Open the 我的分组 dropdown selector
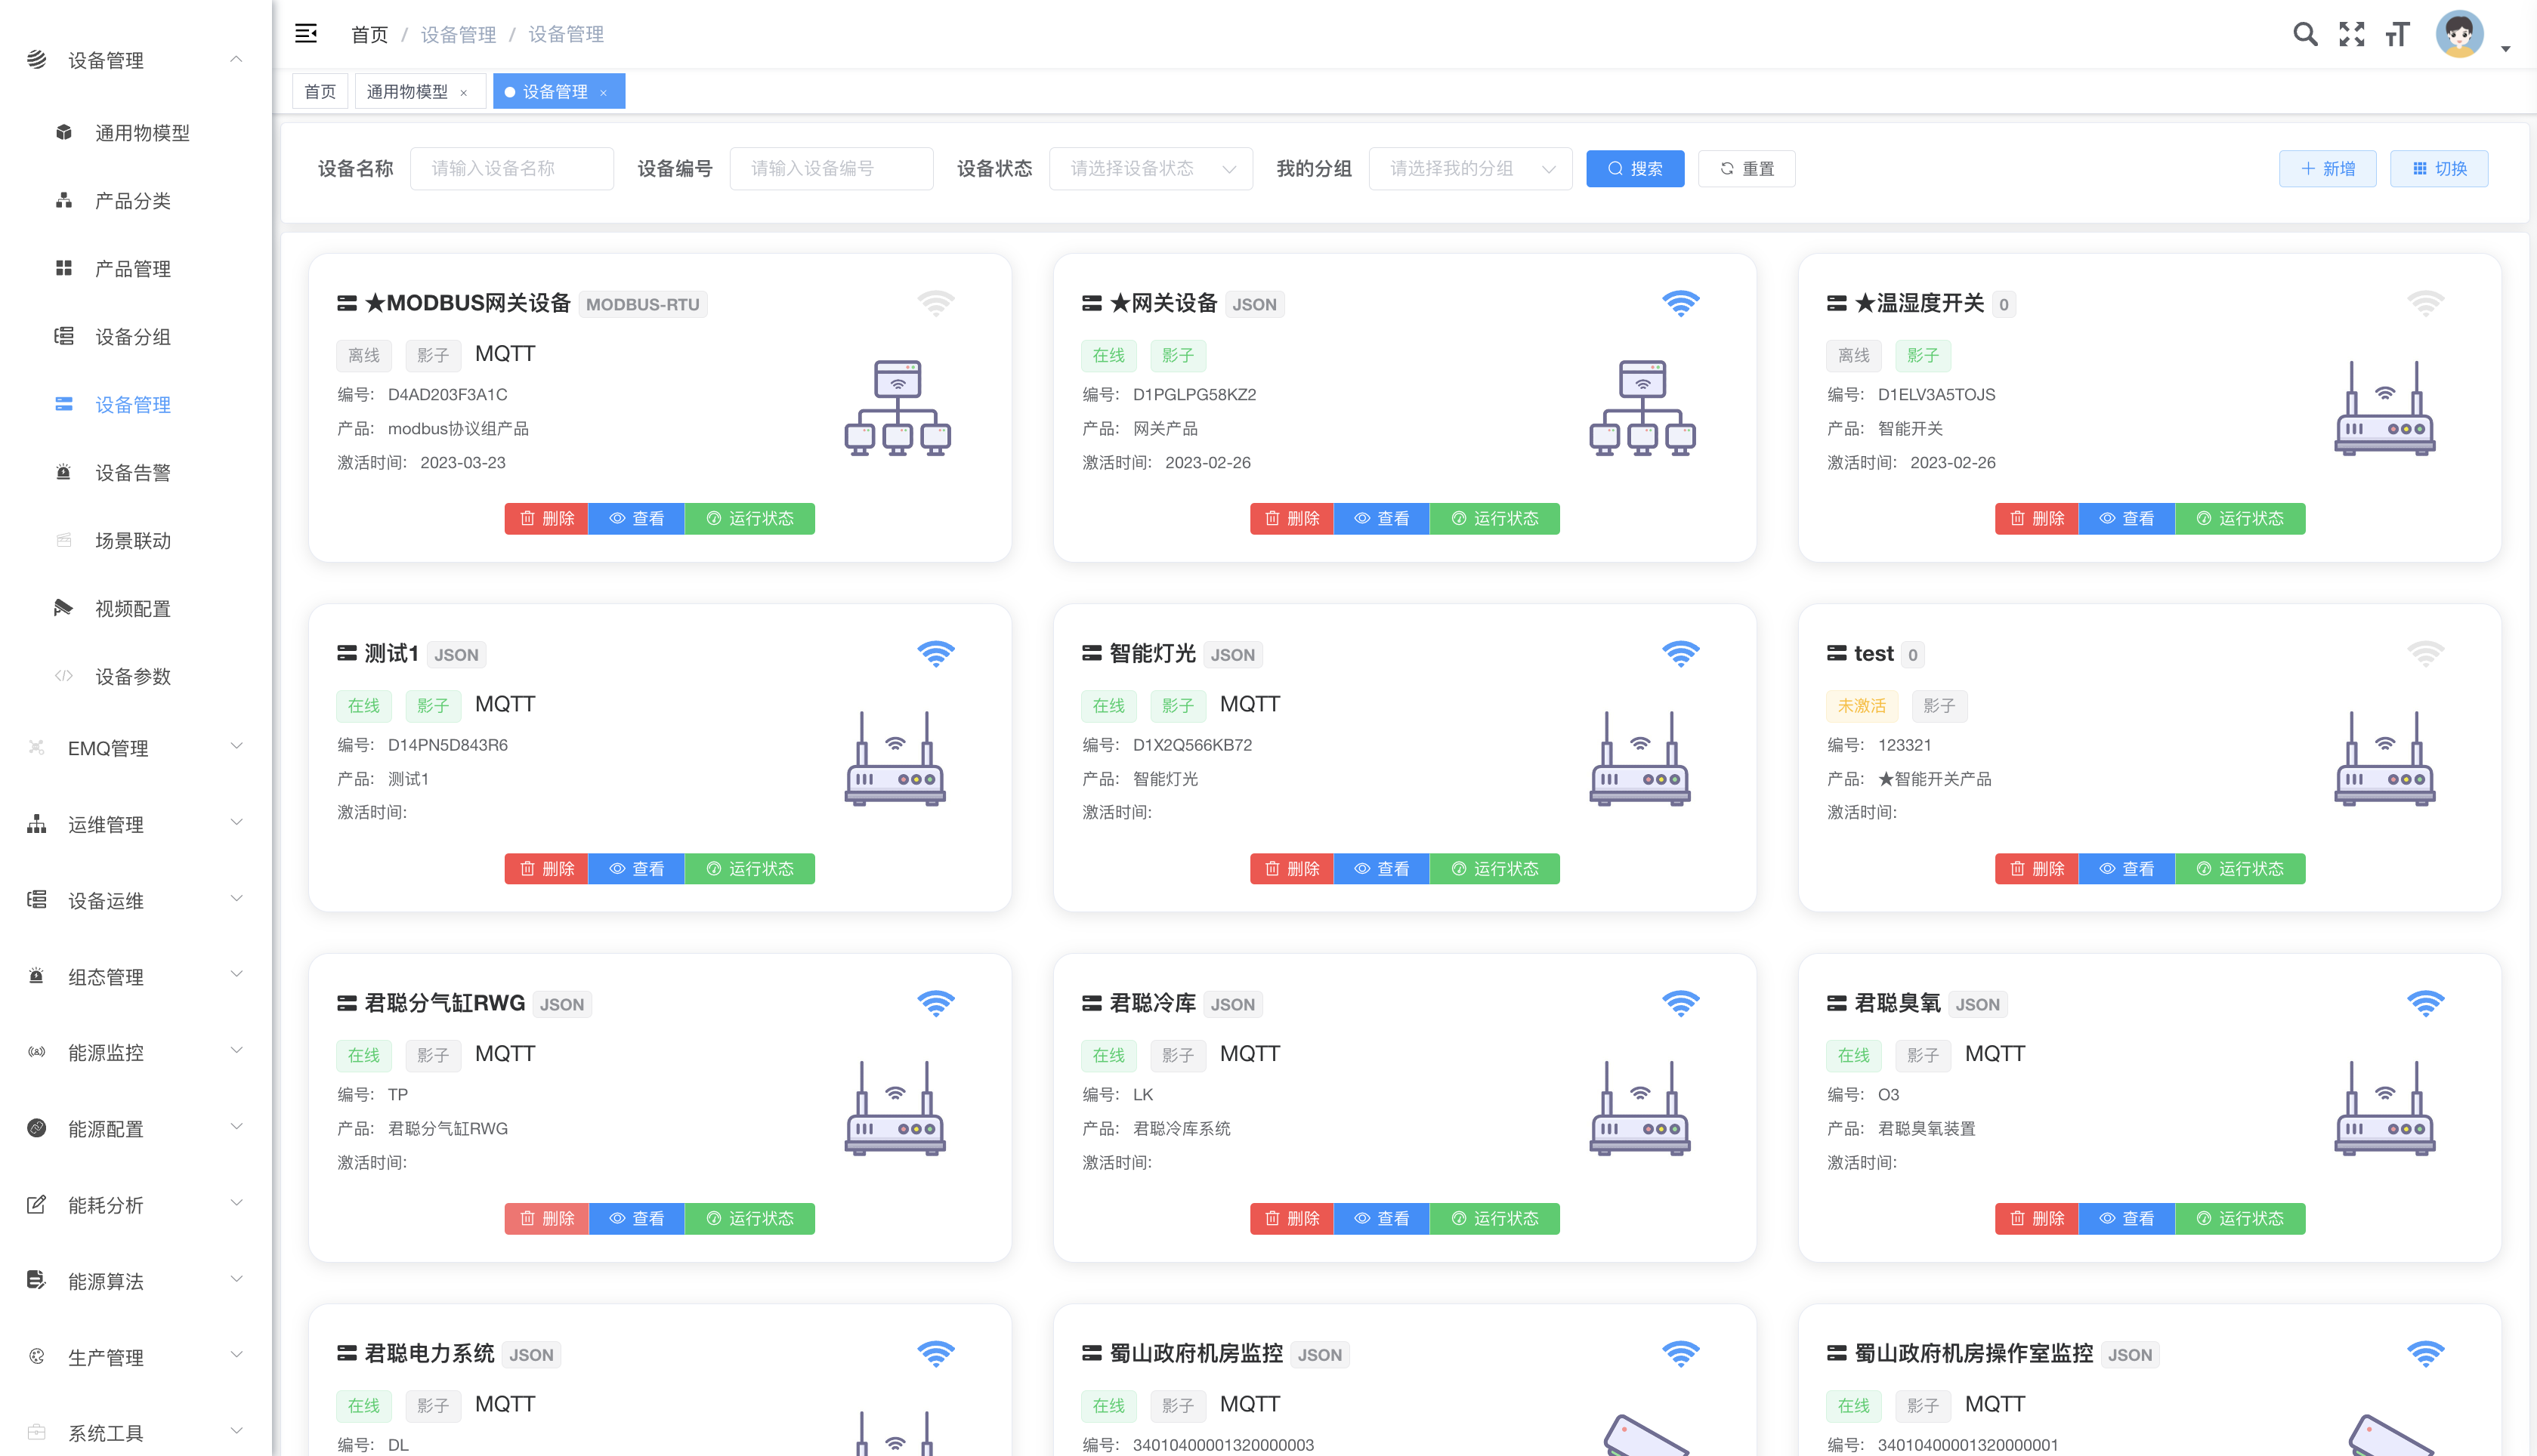The height and width of the screenshot is (1456, 2537). (1469, 169)
